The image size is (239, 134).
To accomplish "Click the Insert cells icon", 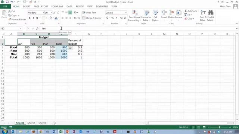I will pyautogui.click(x=164, y=12).
